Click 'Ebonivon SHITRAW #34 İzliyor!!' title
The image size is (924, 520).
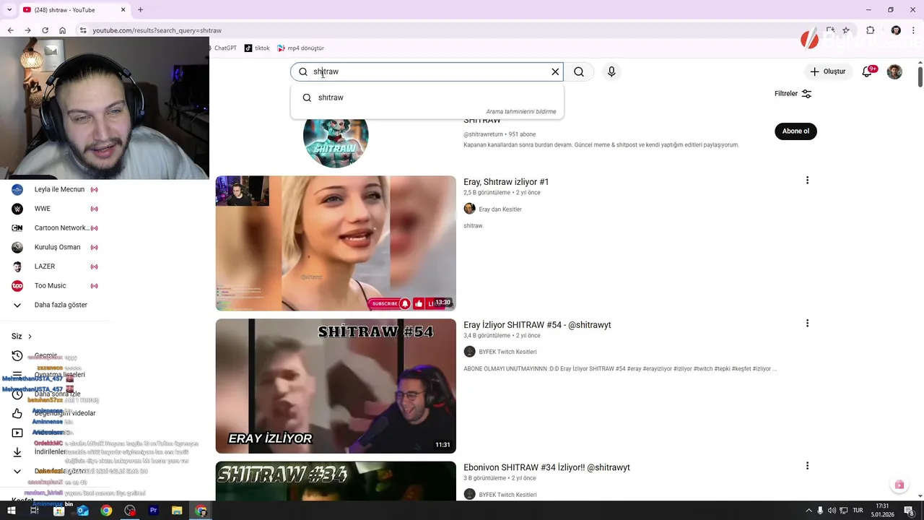pyautogui.click(x=546, y=467)
